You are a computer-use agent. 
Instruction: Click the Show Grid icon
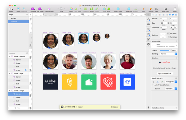[x=129, y=9]
